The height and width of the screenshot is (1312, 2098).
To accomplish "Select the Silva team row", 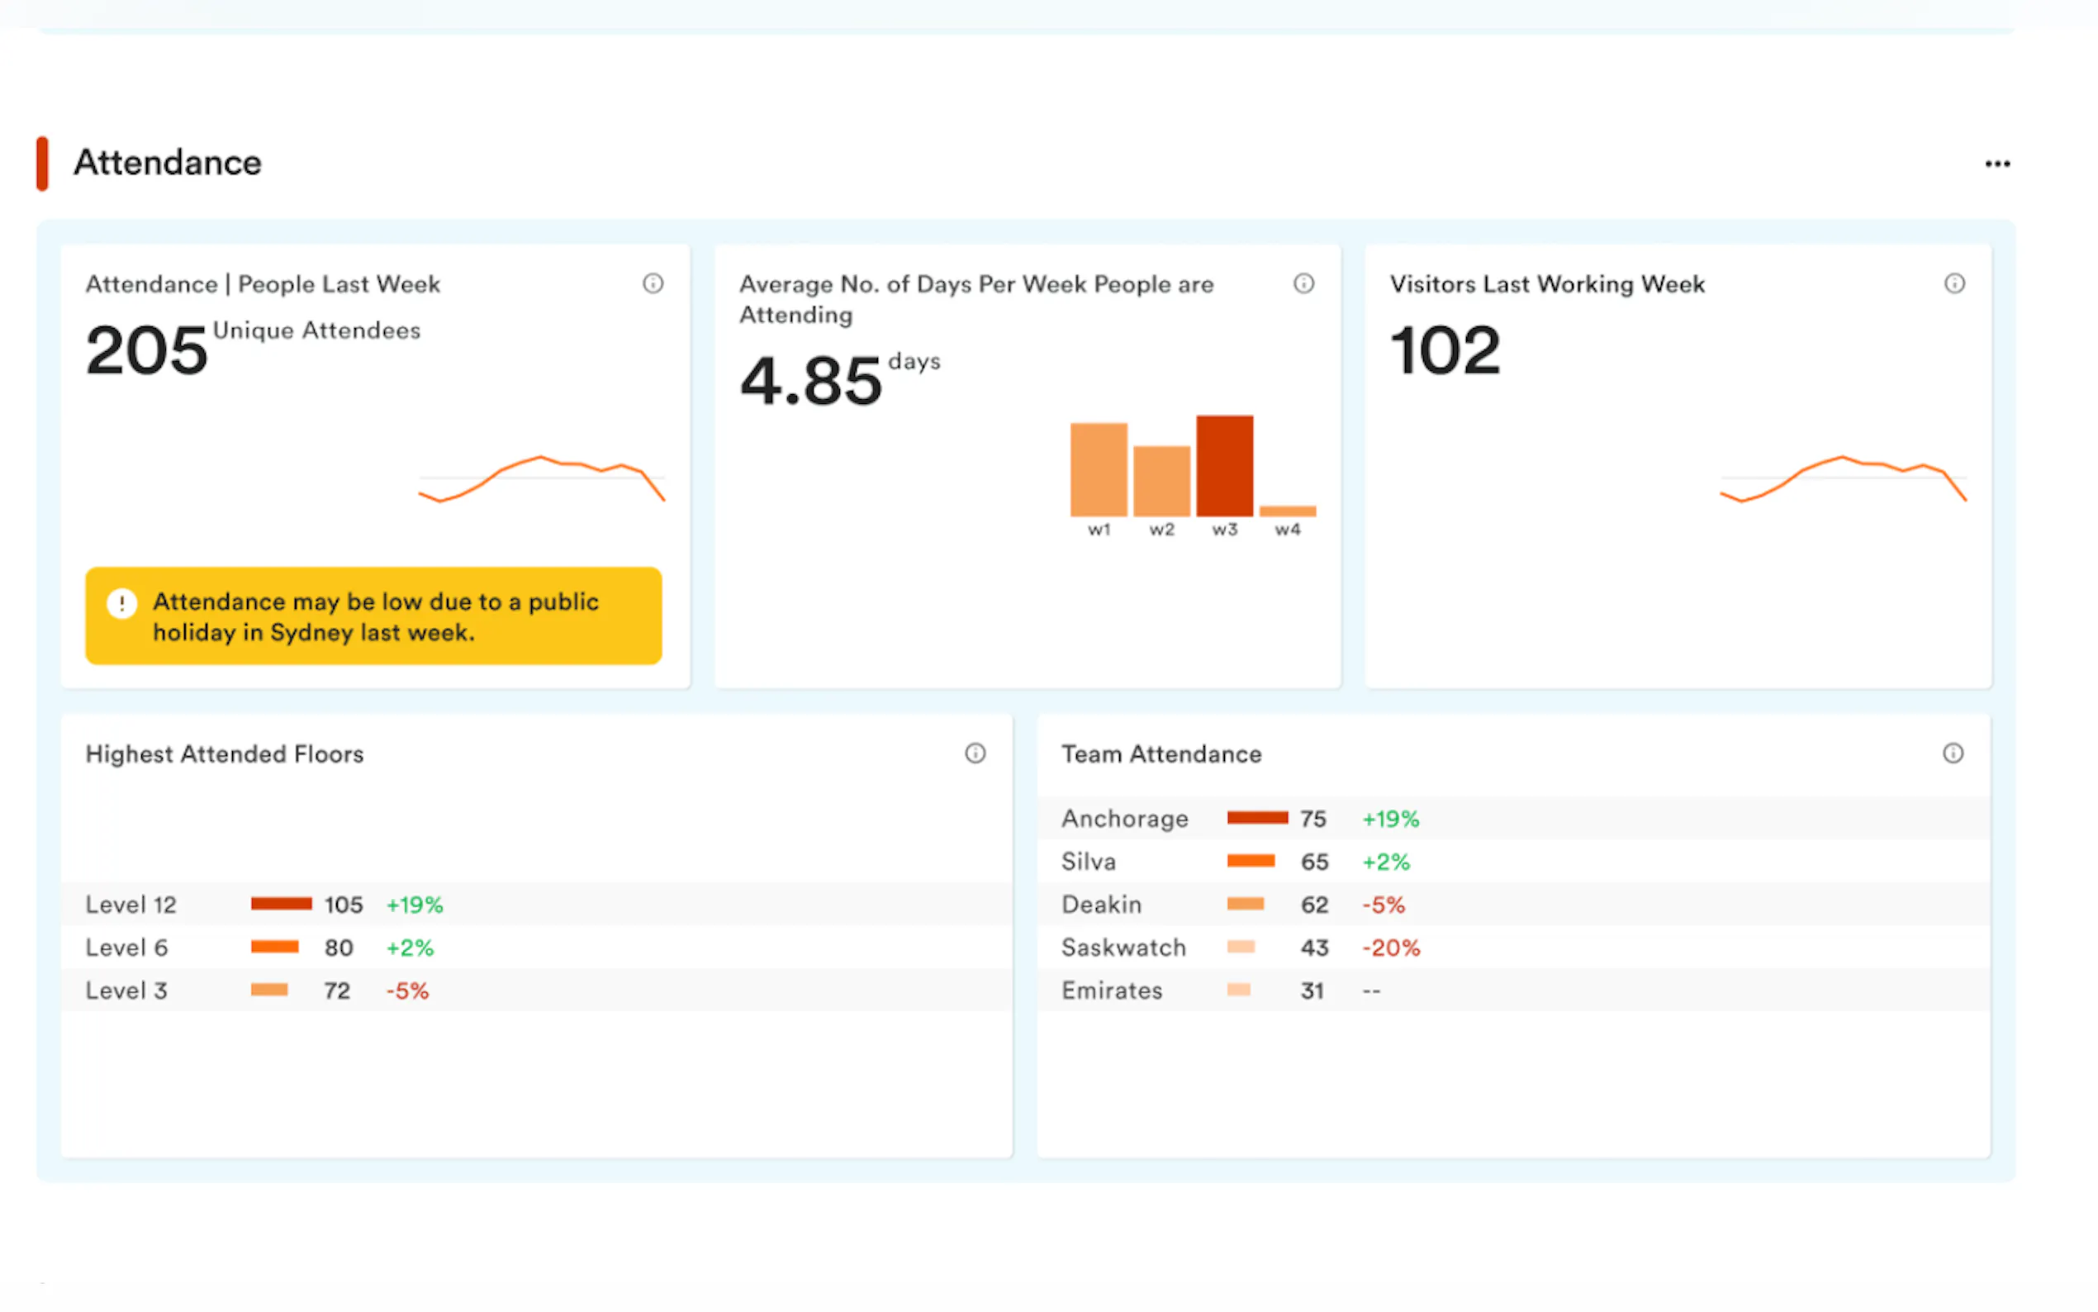I will pos(1089,862).
